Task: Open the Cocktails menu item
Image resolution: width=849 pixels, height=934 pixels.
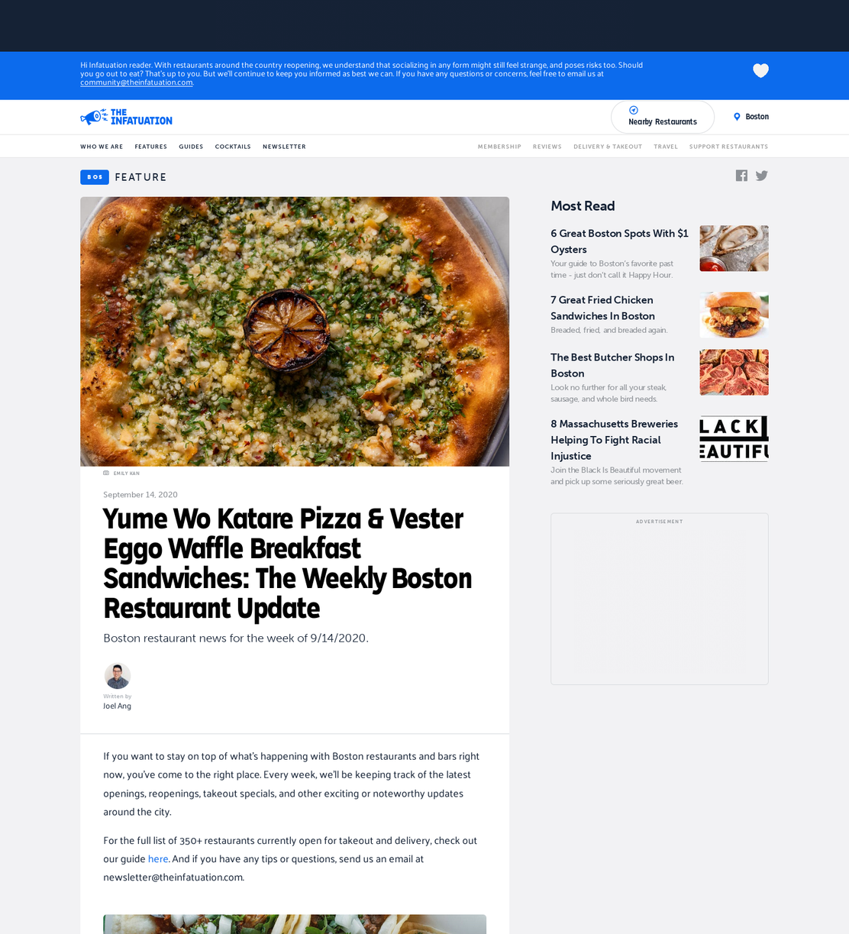Action: click(x=233, y=147)
